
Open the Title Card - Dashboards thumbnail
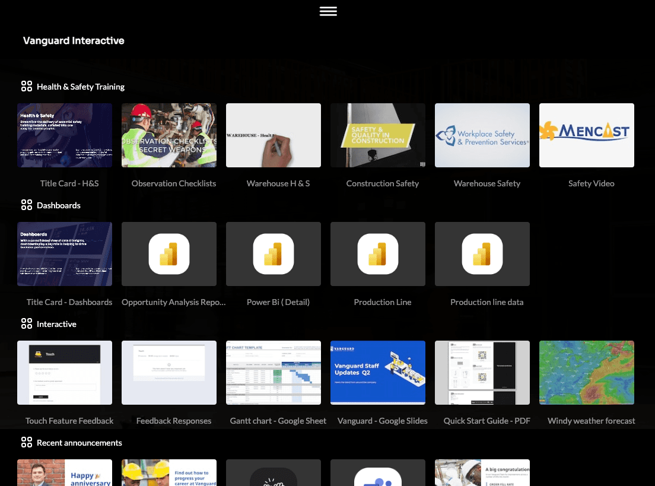pyautogui.click(x=64, y=254)
